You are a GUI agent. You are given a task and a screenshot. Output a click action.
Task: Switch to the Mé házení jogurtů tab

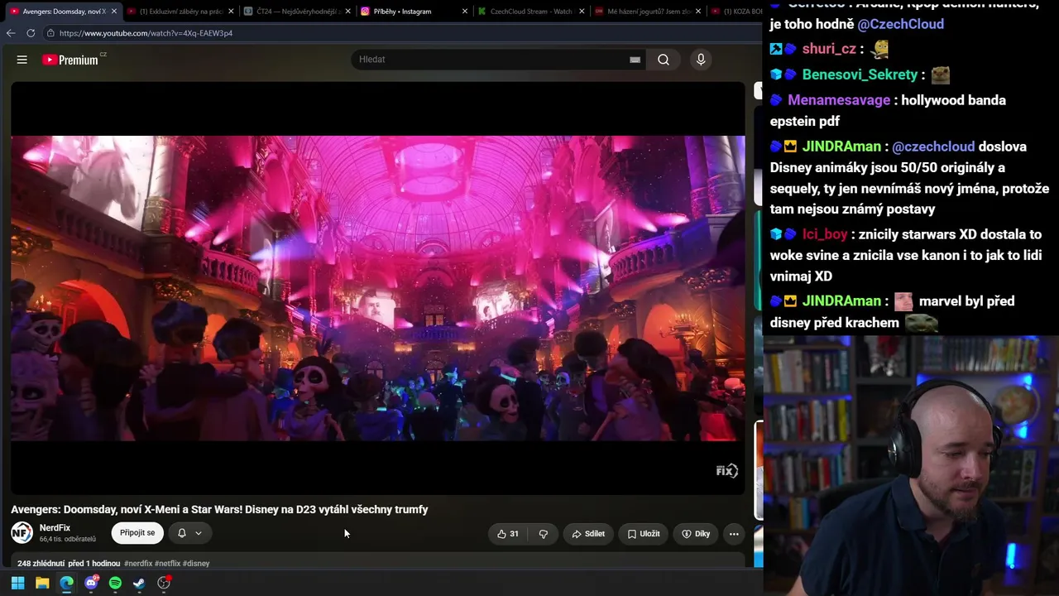648,12
